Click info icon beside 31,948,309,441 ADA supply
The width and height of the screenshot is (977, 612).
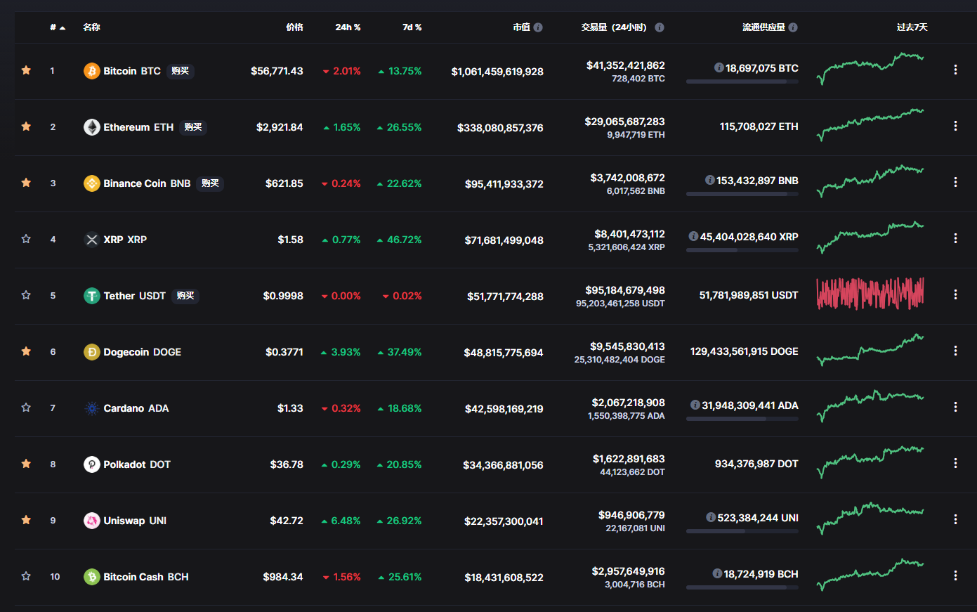pos(695,405)
